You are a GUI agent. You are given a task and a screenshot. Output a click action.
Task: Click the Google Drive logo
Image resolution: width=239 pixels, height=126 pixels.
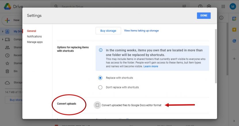(x=7, y=6)
